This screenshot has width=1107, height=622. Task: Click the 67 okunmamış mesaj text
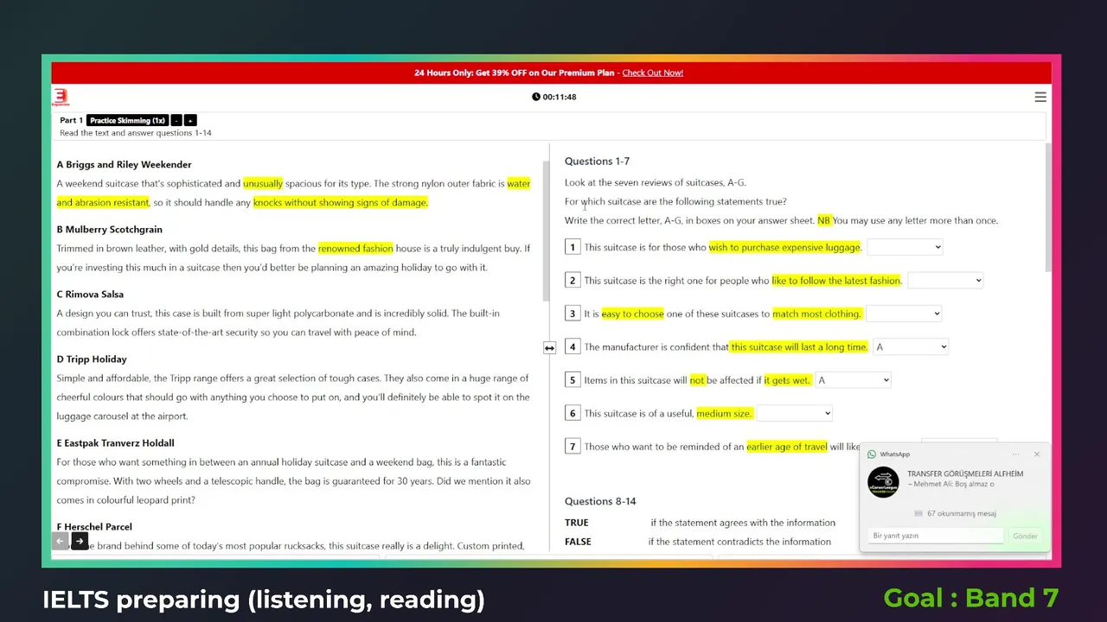[x=962, y=513]
